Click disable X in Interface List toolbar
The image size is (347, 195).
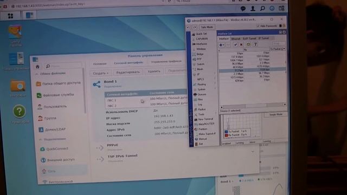tap(241, 44)
